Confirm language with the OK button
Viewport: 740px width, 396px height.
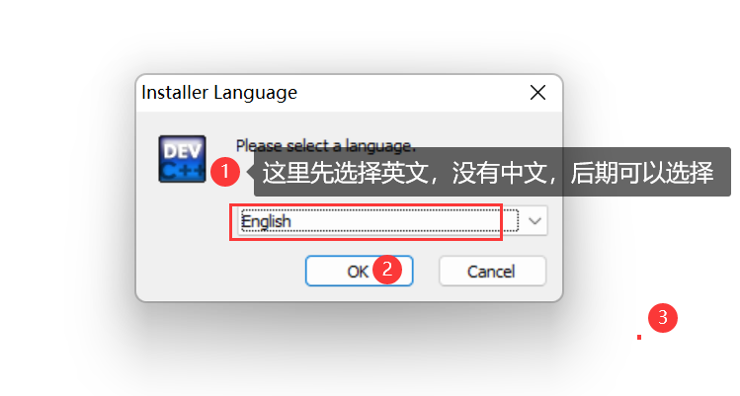point(360,271)
